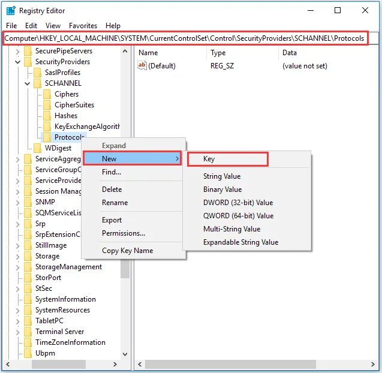Click the values pane scroll-right arrow

pos(373,364)
